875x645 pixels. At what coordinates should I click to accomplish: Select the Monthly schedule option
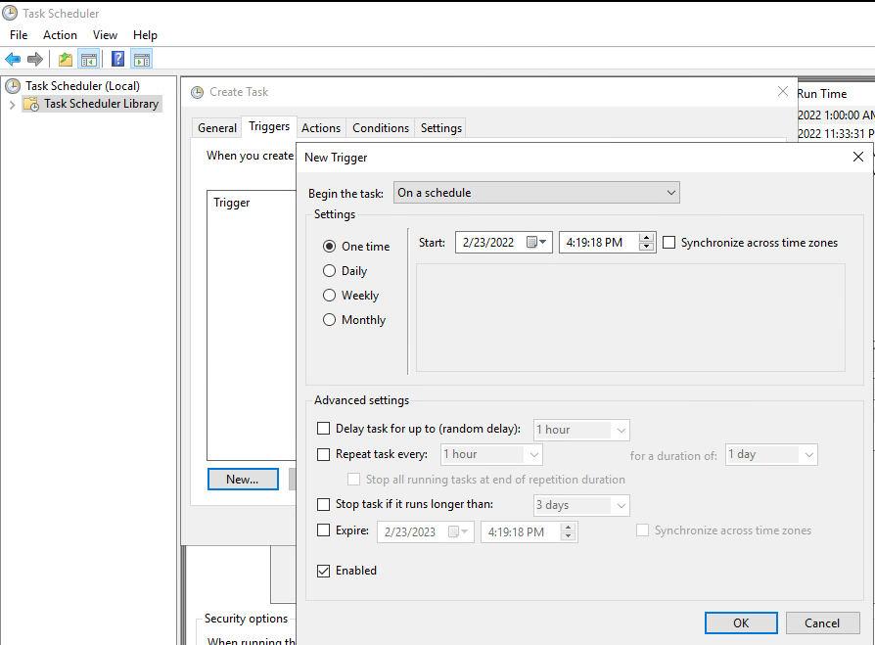[x=329, y=320]
